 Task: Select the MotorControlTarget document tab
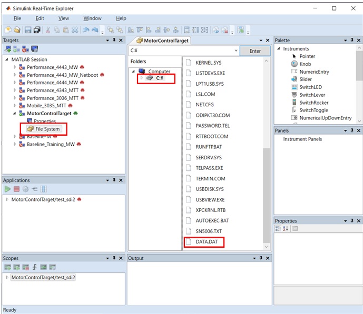(x=162, y=40)
